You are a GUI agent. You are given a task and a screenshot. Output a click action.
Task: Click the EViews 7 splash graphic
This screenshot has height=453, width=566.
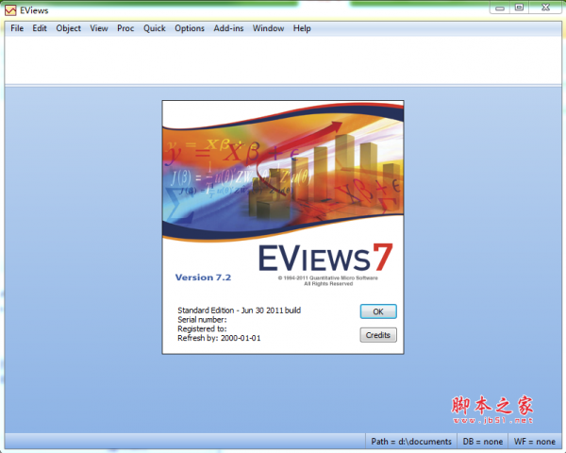283,172
